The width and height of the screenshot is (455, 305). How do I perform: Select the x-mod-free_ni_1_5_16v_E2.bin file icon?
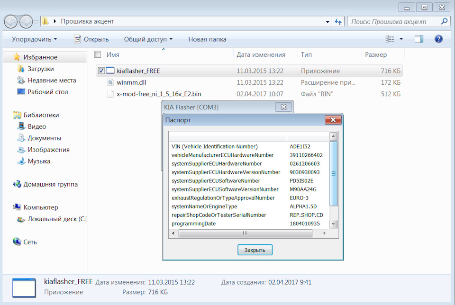click(x=110, y=94)
